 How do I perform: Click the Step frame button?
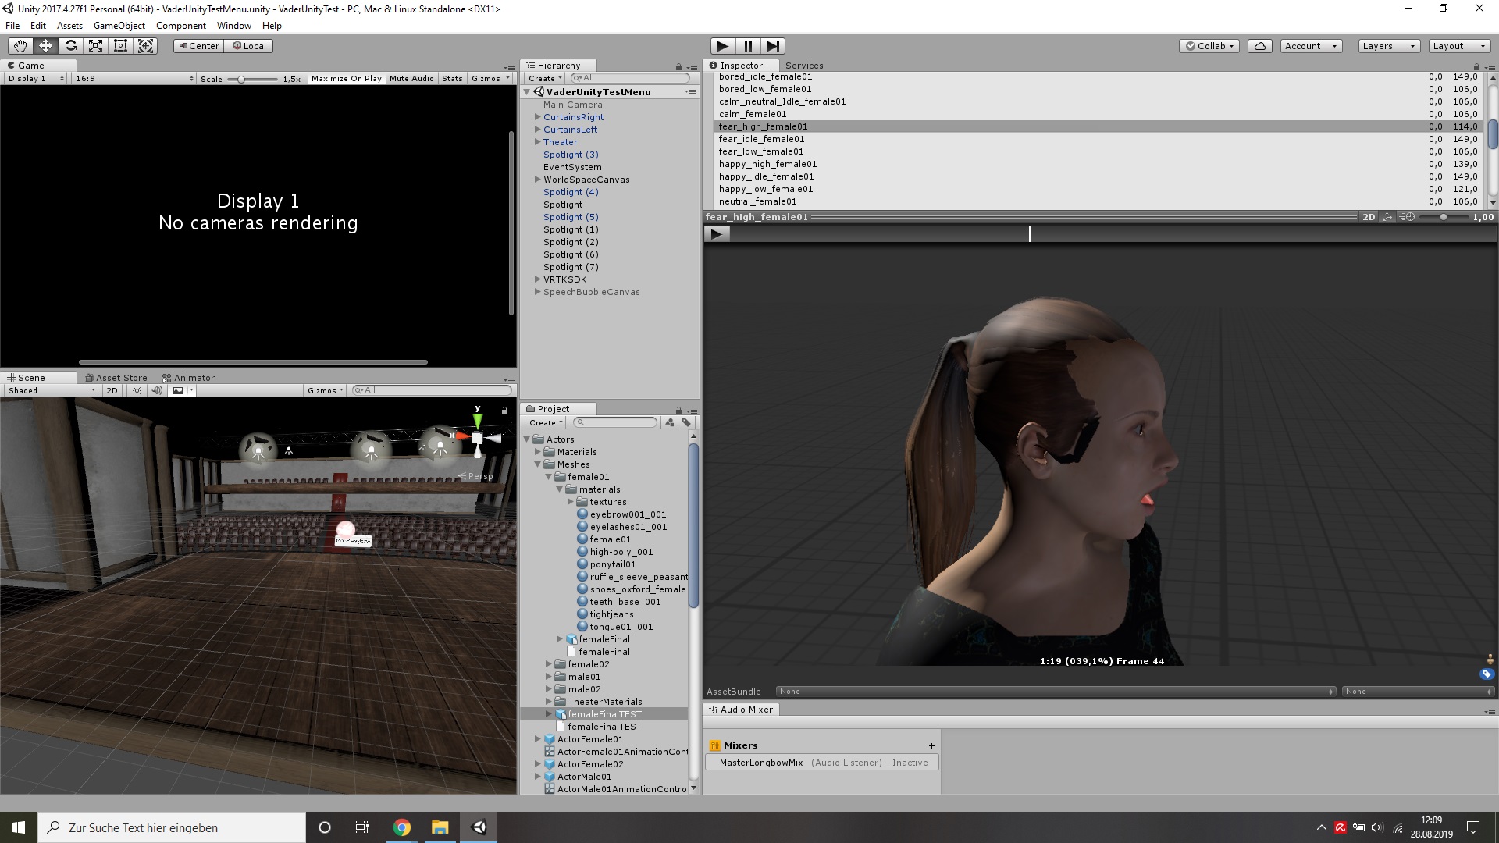(773, 46)
